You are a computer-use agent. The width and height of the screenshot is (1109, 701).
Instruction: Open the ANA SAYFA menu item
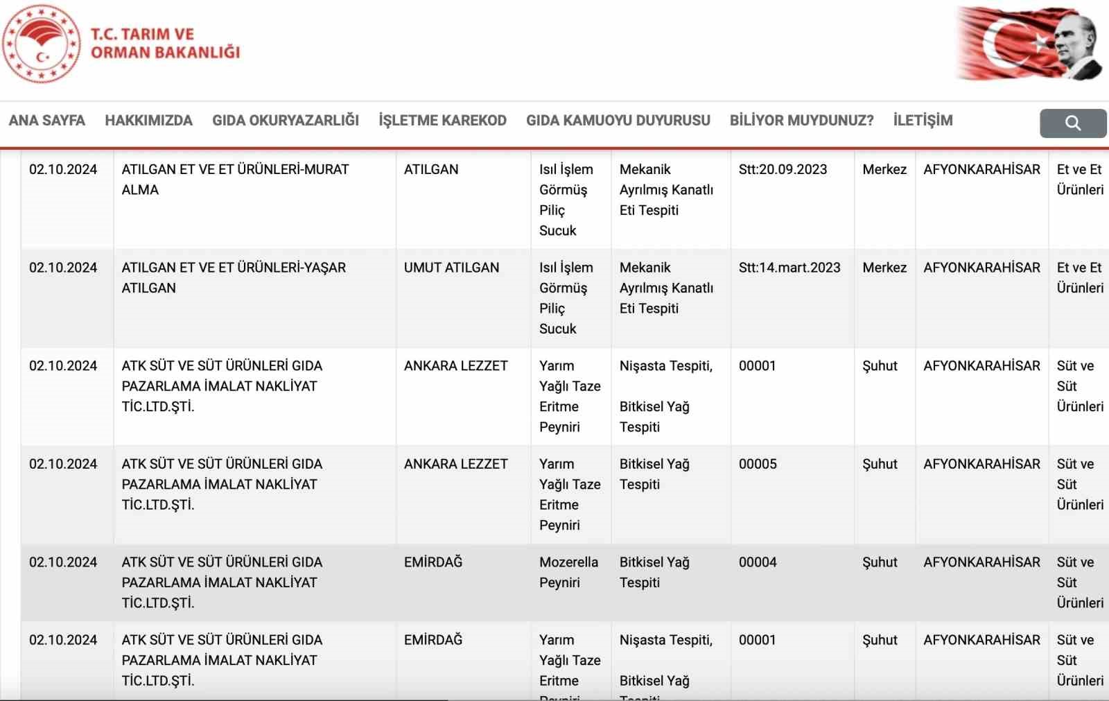(x=46, y=121)
